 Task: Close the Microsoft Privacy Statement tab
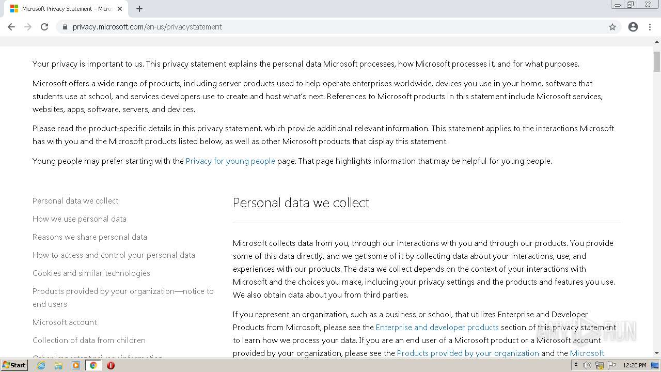pos(120,9)
